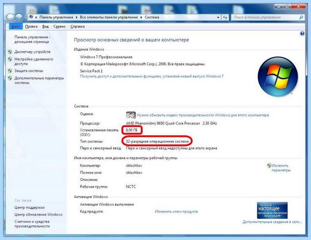
Task: Click Все элементы панели управления breadcrumb
Action: pyautogui.click(x=109, y=18)
